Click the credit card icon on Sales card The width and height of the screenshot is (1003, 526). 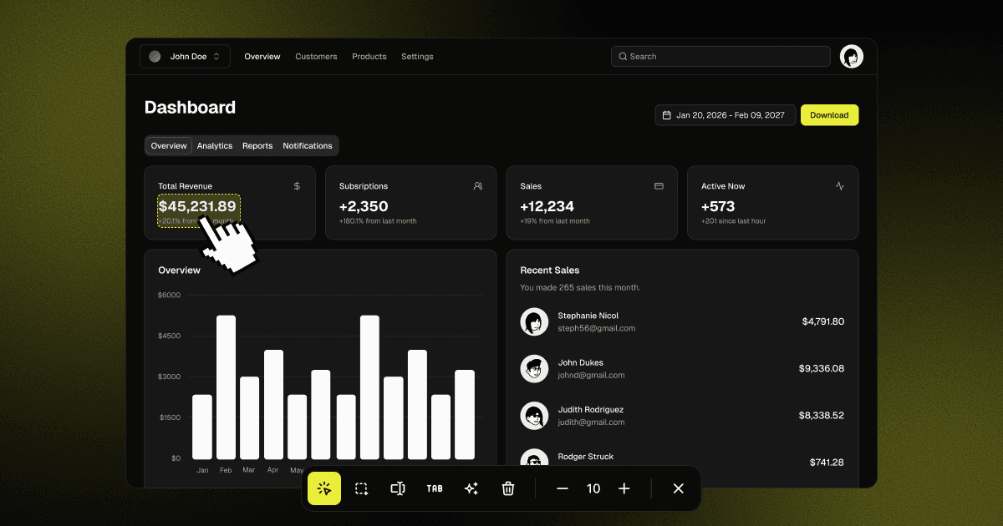(x=659, y=186)
